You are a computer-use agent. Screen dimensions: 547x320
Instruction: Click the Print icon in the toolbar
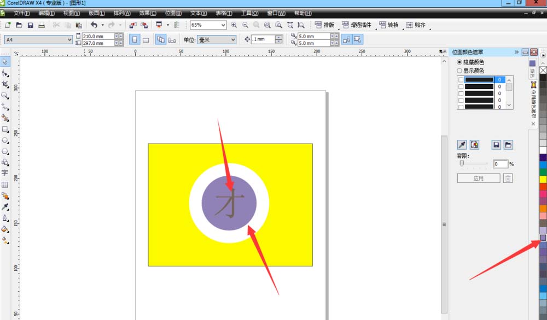(x=42, y=25)
